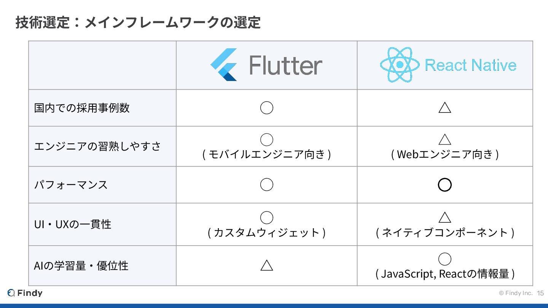Click Flutter's triangle in the AIの学習量・優位性 row
Screen dimensions: 548x308
tap(266, 265)
